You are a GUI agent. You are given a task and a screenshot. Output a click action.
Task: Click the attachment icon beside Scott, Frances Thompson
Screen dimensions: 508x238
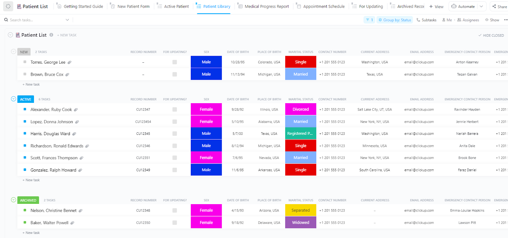(x=82, y=158)
